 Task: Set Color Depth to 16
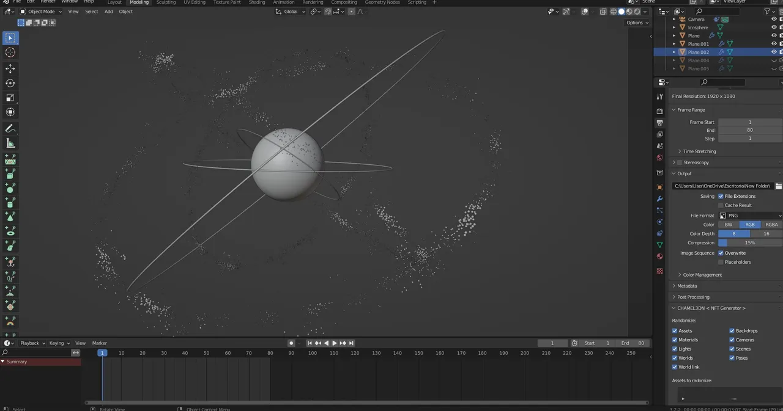766,234
